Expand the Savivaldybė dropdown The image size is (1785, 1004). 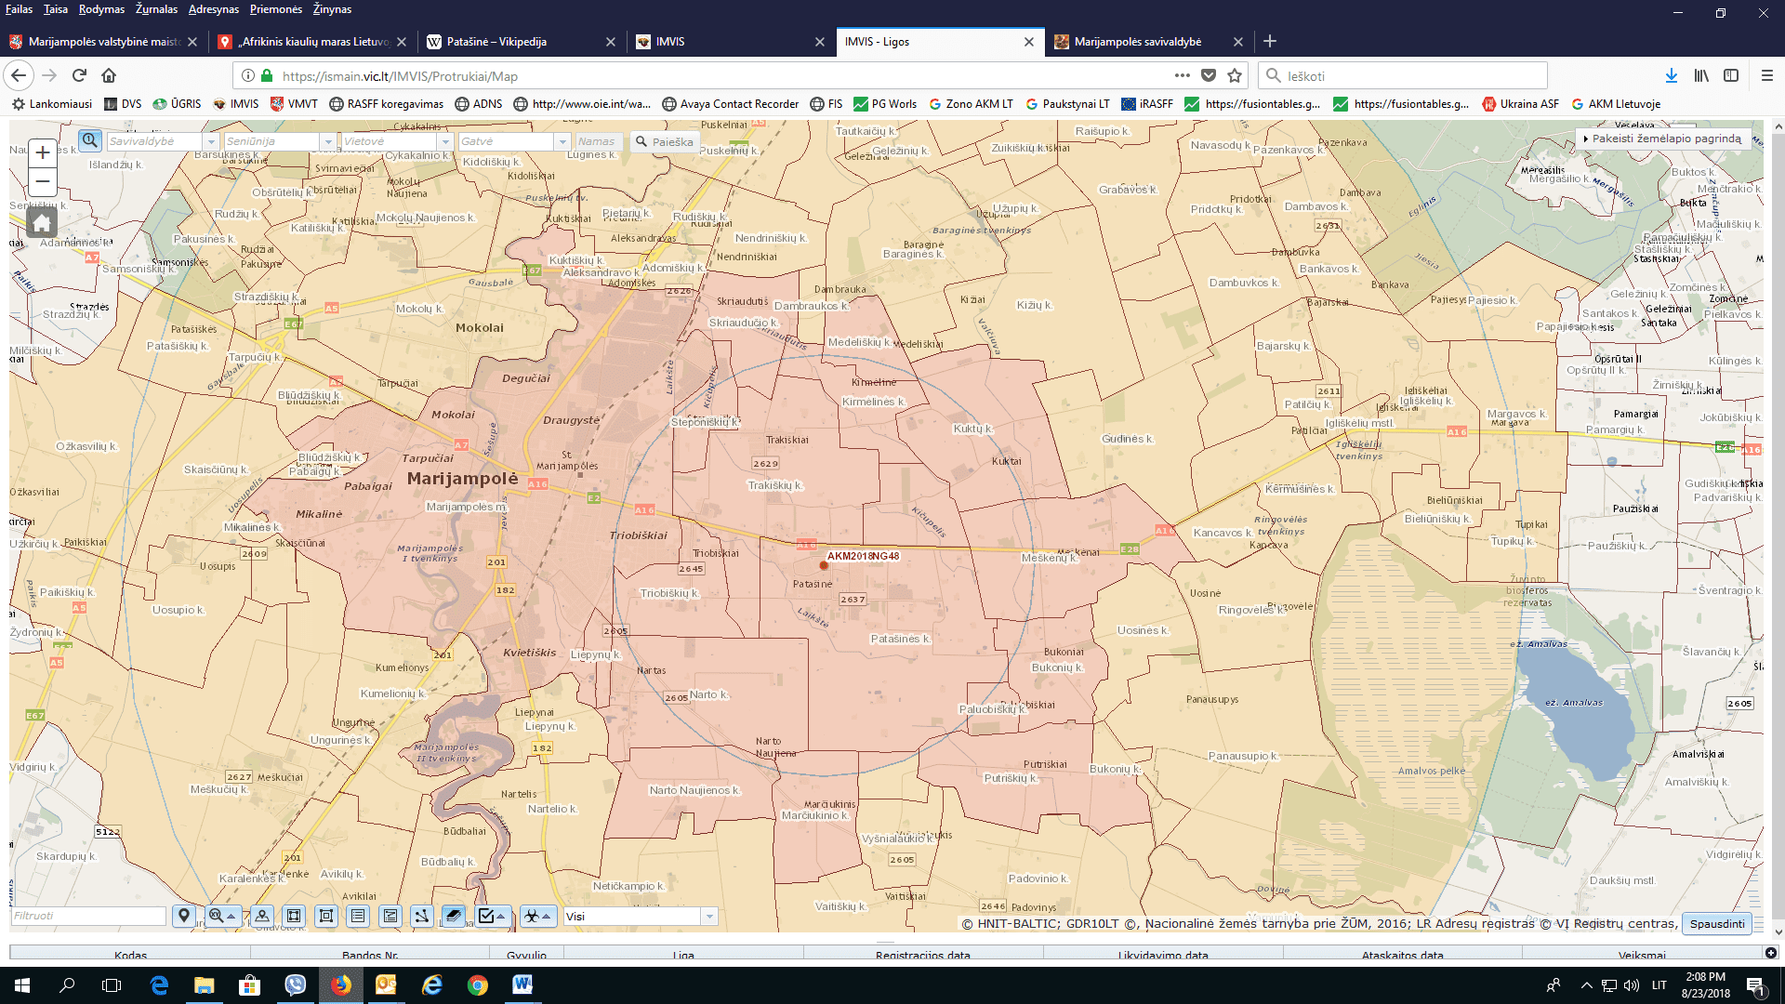tap(211, 141)
